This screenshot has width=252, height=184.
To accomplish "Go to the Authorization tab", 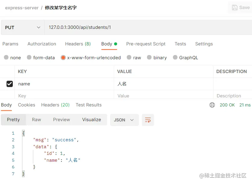I will point(42,44).
